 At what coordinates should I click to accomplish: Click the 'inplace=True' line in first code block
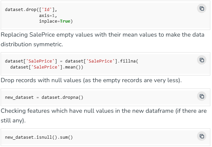(x=56, y=21)
